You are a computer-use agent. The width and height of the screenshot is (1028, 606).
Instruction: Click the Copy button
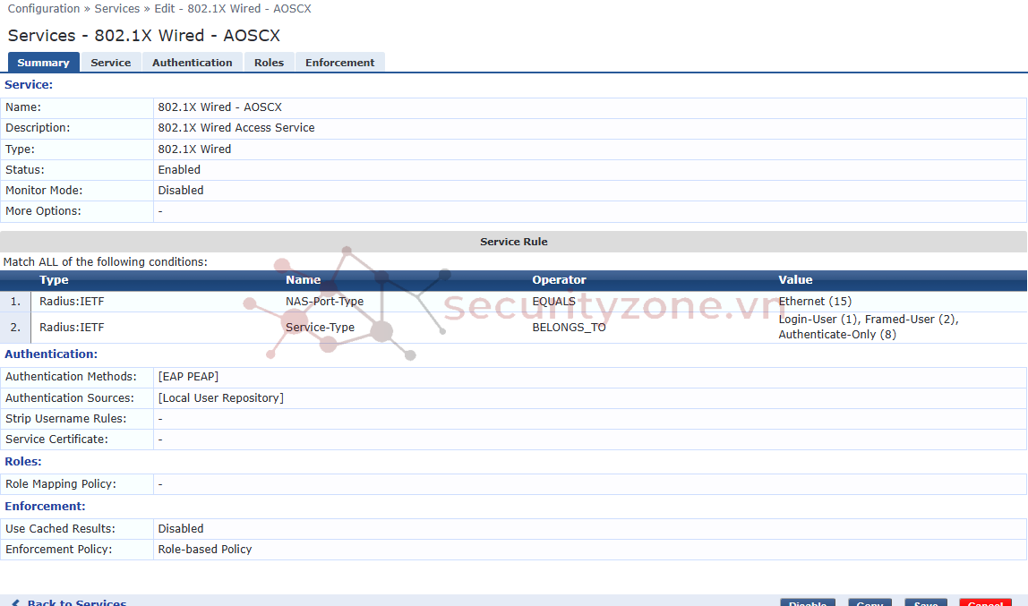870,603
